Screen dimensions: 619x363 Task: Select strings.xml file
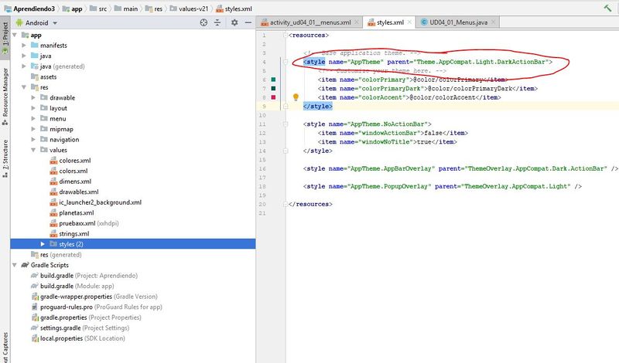(x=70, y=234)
